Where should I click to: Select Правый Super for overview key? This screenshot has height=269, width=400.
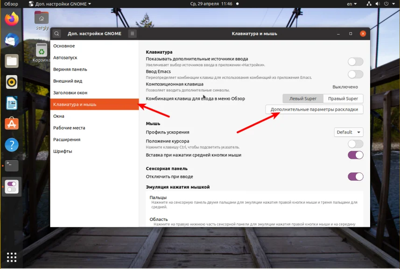(343, 99)
